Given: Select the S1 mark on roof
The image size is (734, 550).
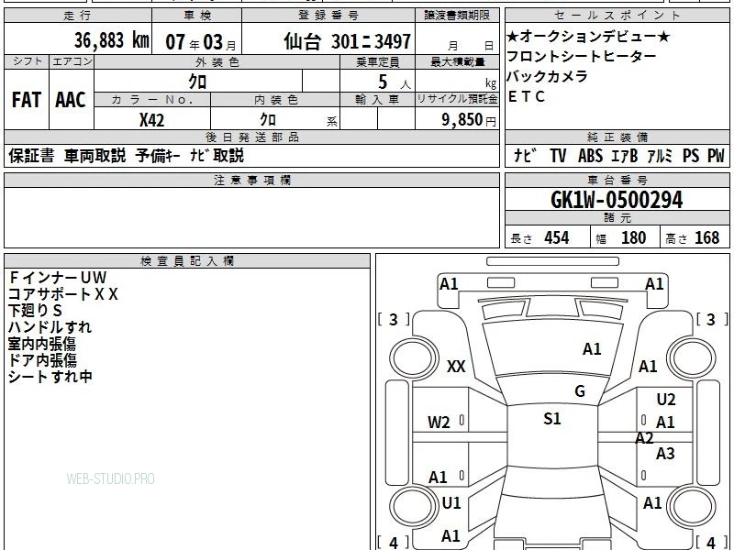Looking at the screenshot, I should (x=552, y=418).
